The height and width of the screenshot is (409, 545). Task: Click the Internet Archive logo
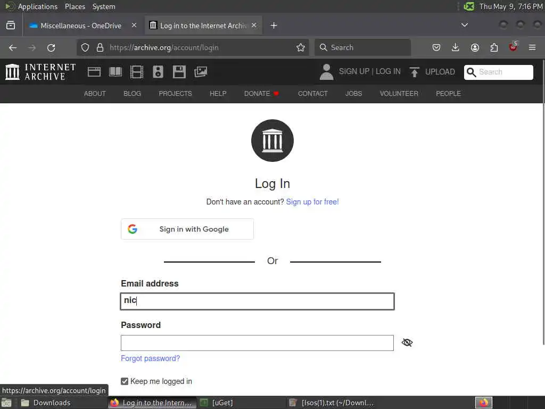(40, 72)
